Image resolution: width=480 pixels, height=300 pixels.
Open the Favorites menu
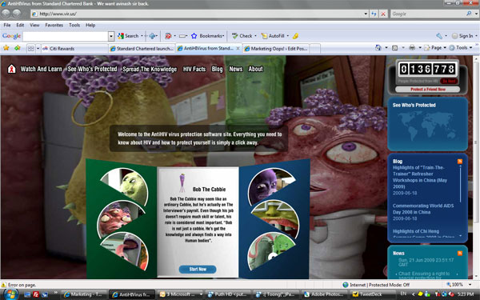coord(54,25)
